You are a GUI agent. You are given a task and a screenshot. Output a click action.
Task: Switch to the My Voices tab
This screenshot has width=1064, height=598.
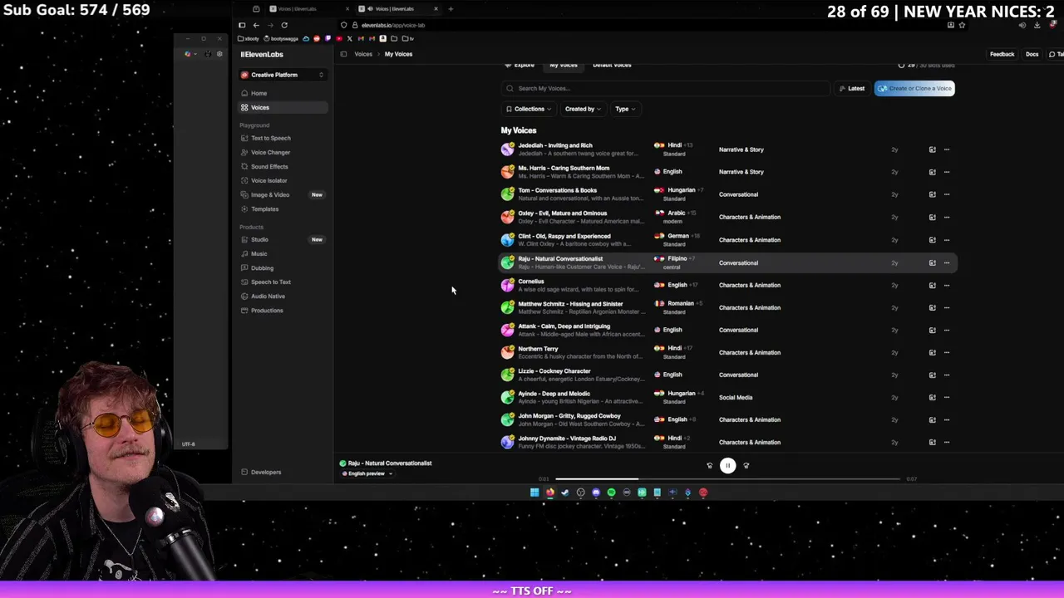click(x=563, y=65)
